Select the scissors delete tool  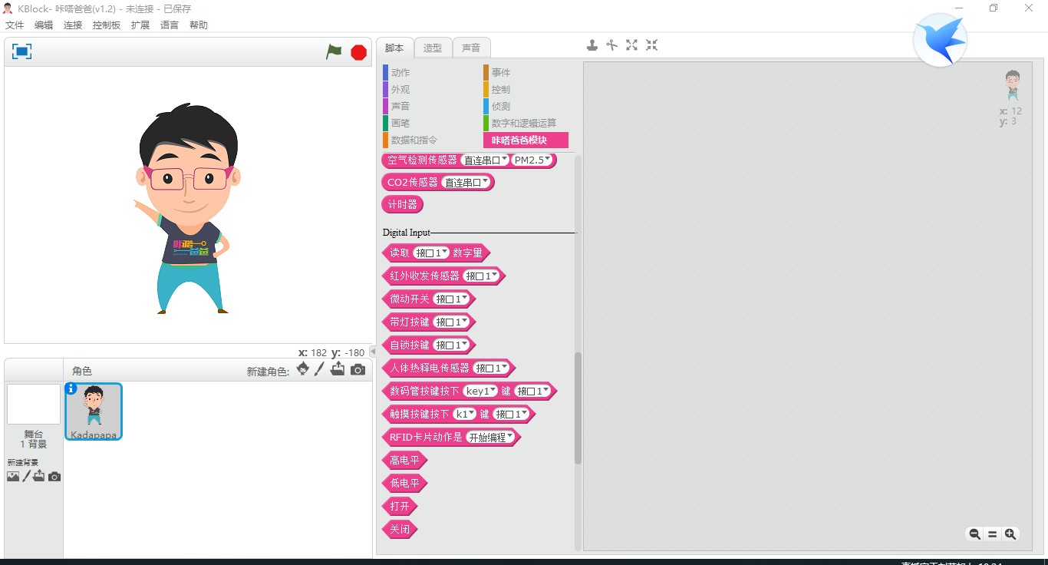coord(611,45)
